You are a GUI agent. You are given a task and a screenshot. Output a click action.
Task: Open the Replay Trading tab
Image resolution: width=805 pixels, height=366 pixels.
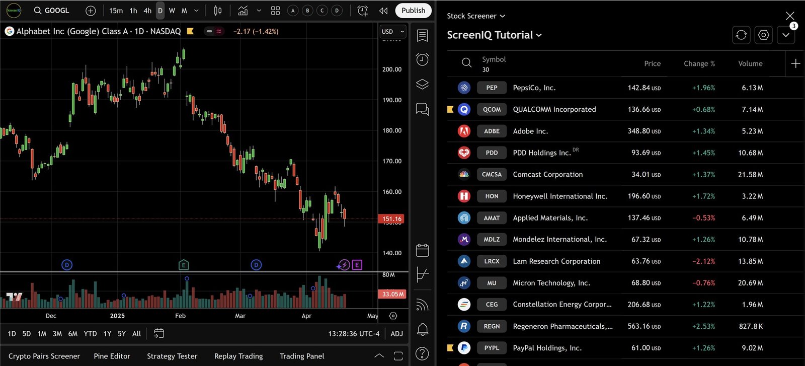(x=238, y=356)
